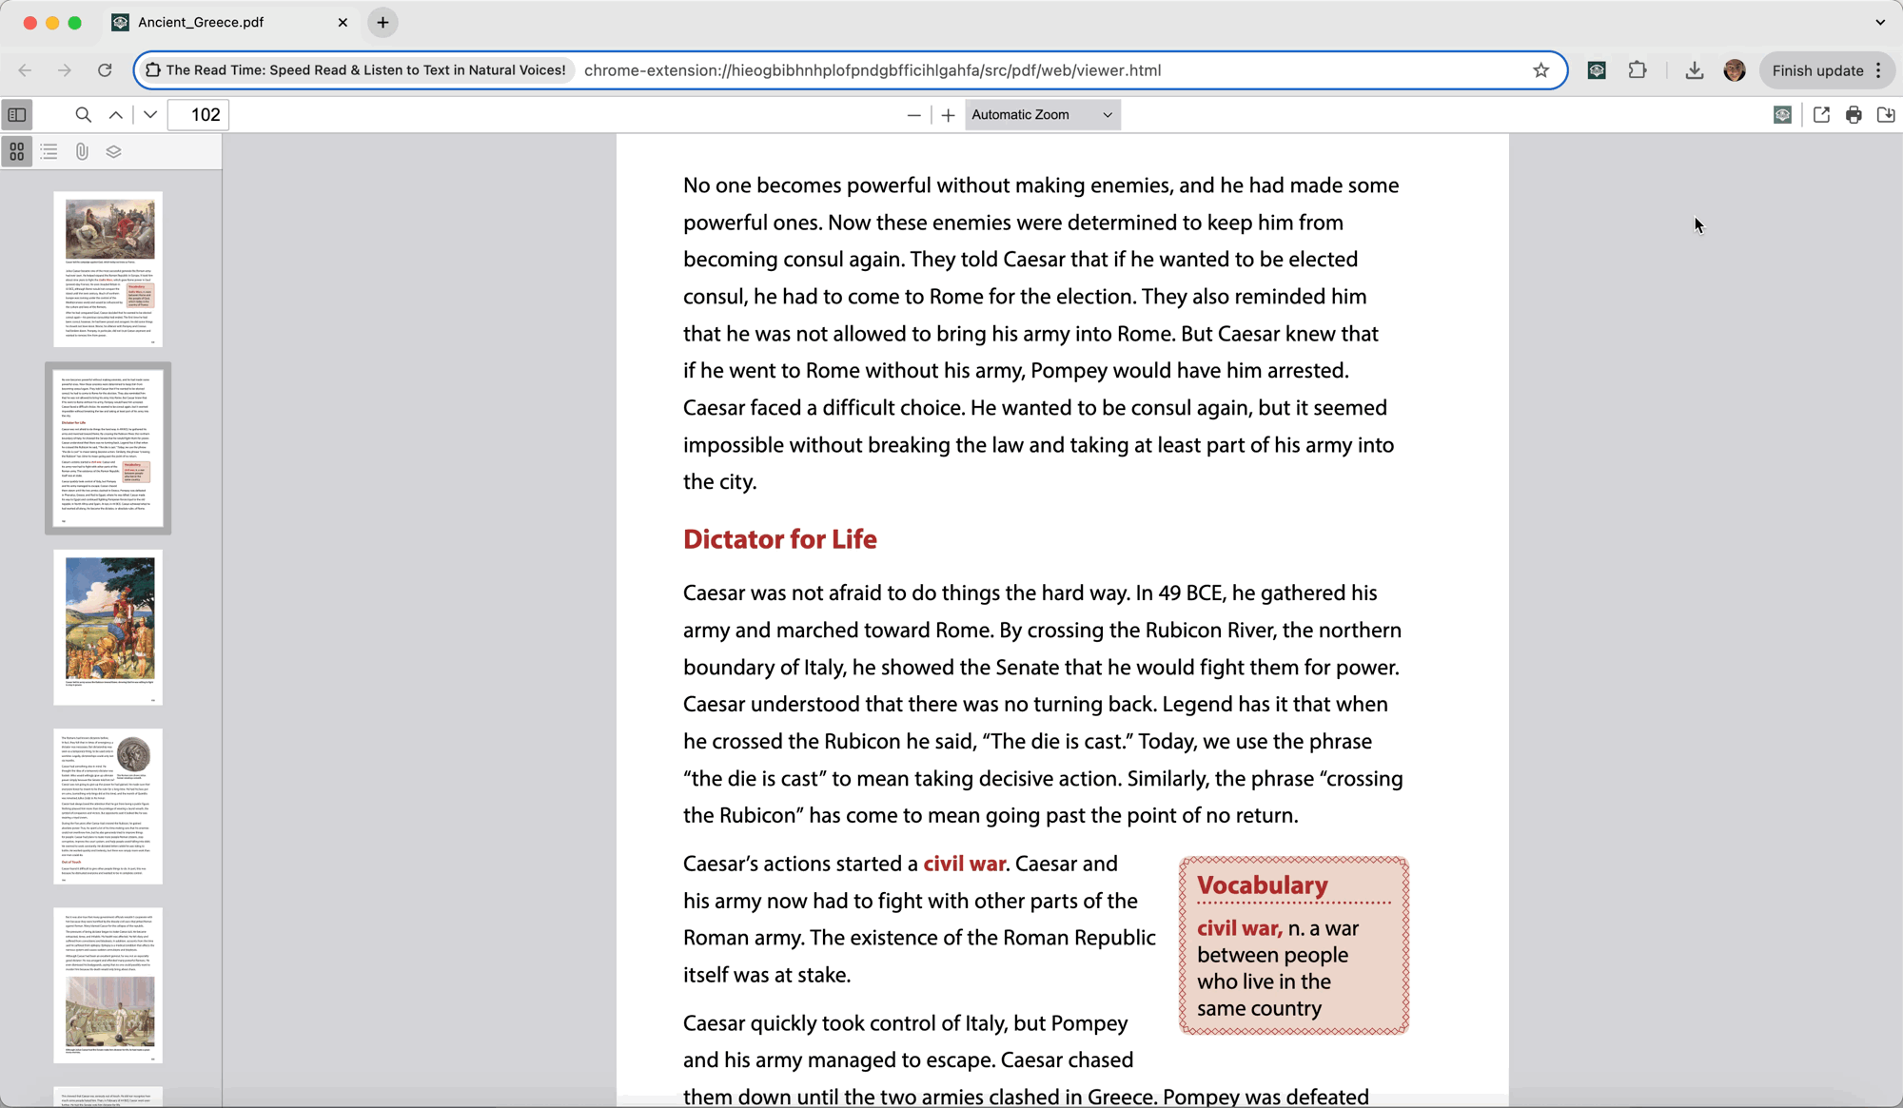Show document outline in sidebar

[49, 151]
